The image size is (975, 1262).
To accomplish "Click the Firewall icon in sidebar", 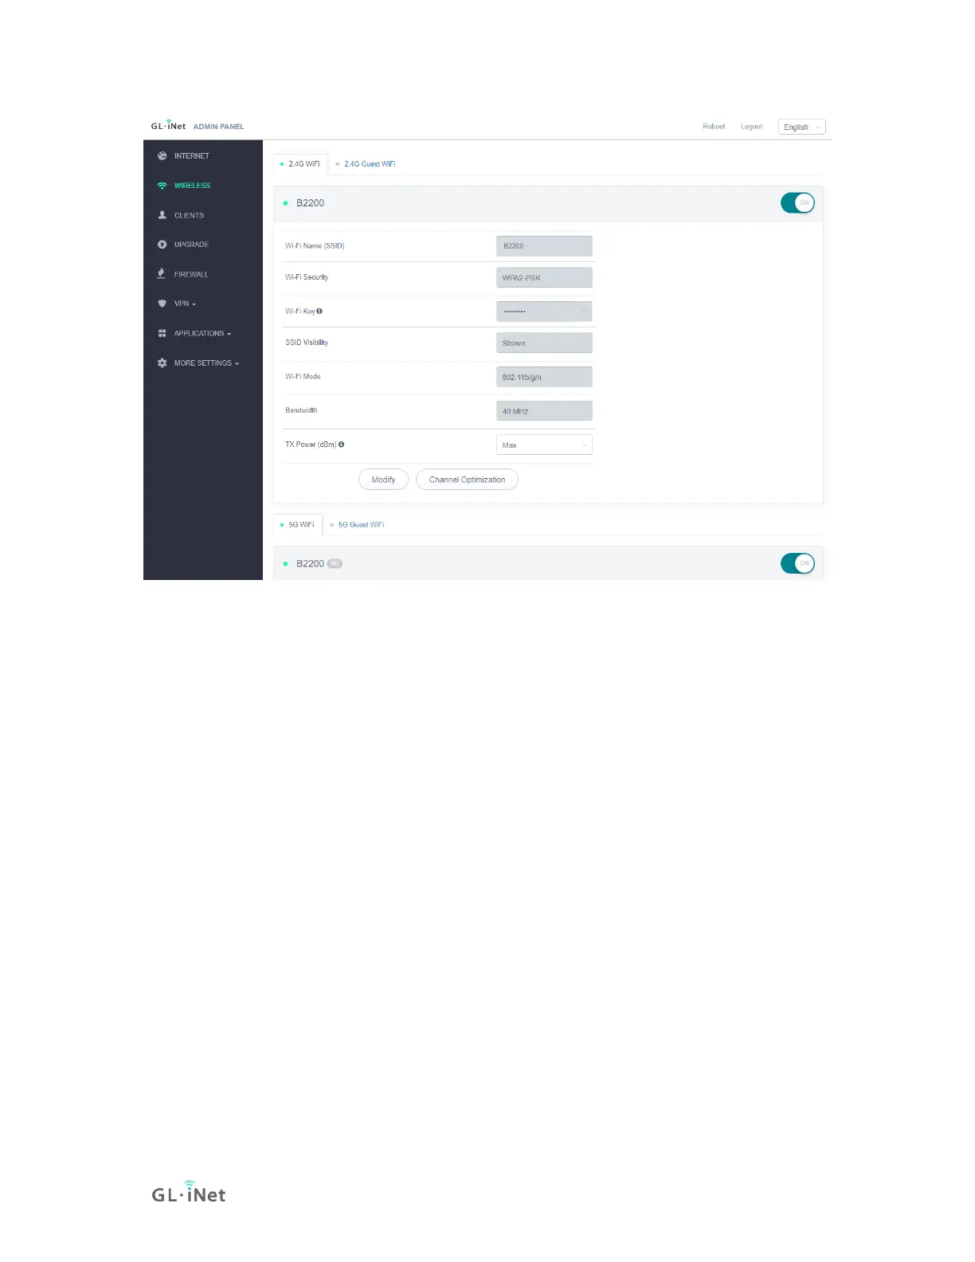I will 162,274.
